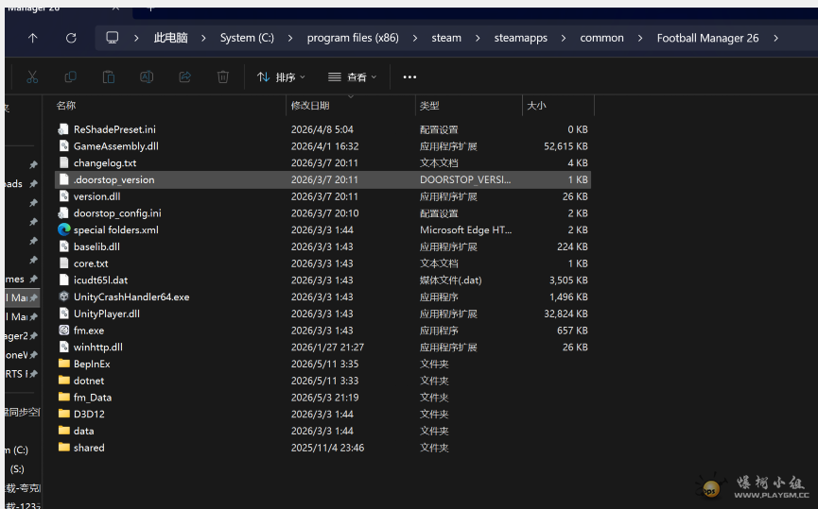
Task: Expand chevron after common breadcrumb
Action: [640, 38]
